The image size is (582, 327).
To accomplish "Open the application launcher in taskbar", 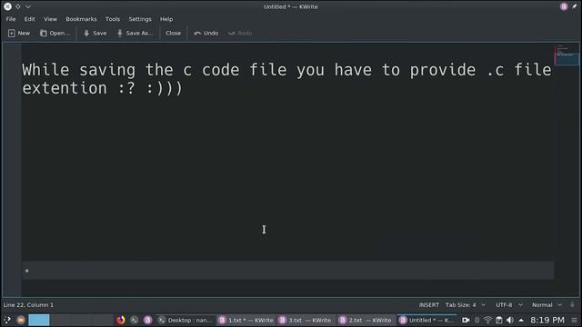I will 7,320.
